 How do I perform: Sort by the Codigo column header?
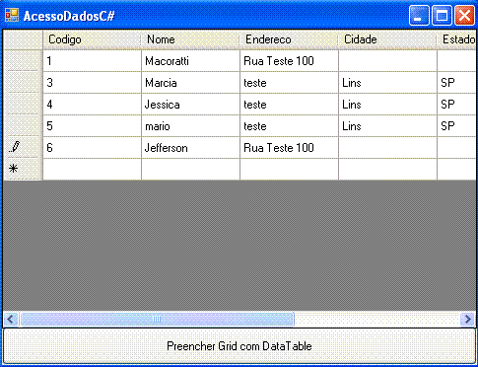click(x=92, y=39)
